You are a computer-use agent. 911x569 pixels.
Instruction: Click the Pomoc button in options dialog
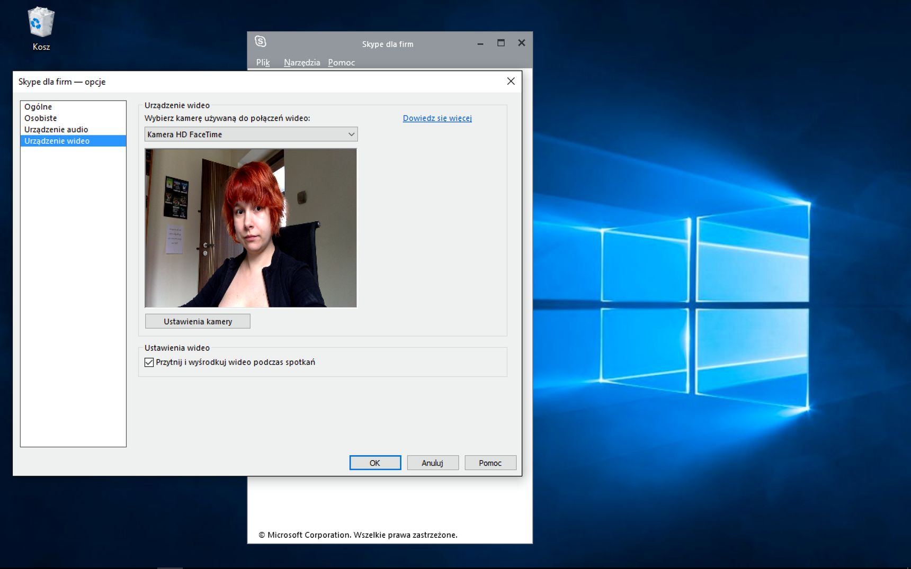(x=490, y=463)
